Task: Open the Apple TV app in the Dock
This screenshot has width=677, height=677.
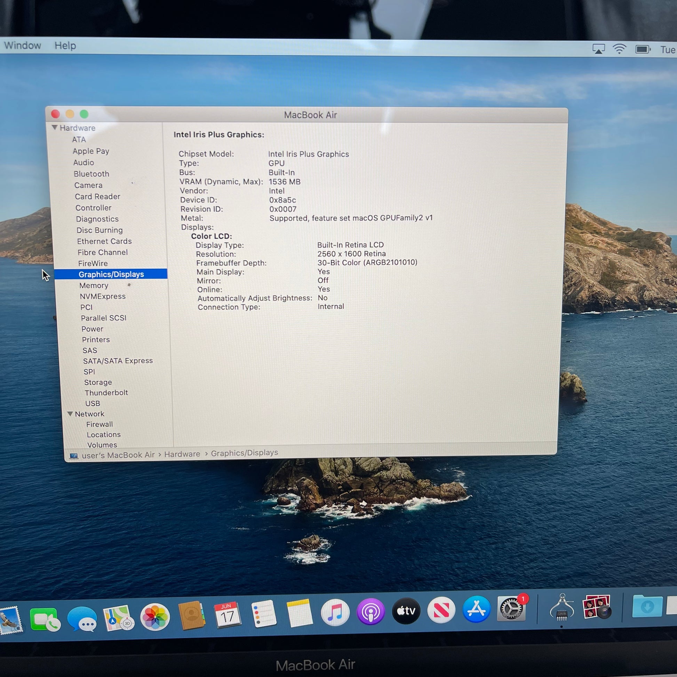Action: (x=406, y=611)
